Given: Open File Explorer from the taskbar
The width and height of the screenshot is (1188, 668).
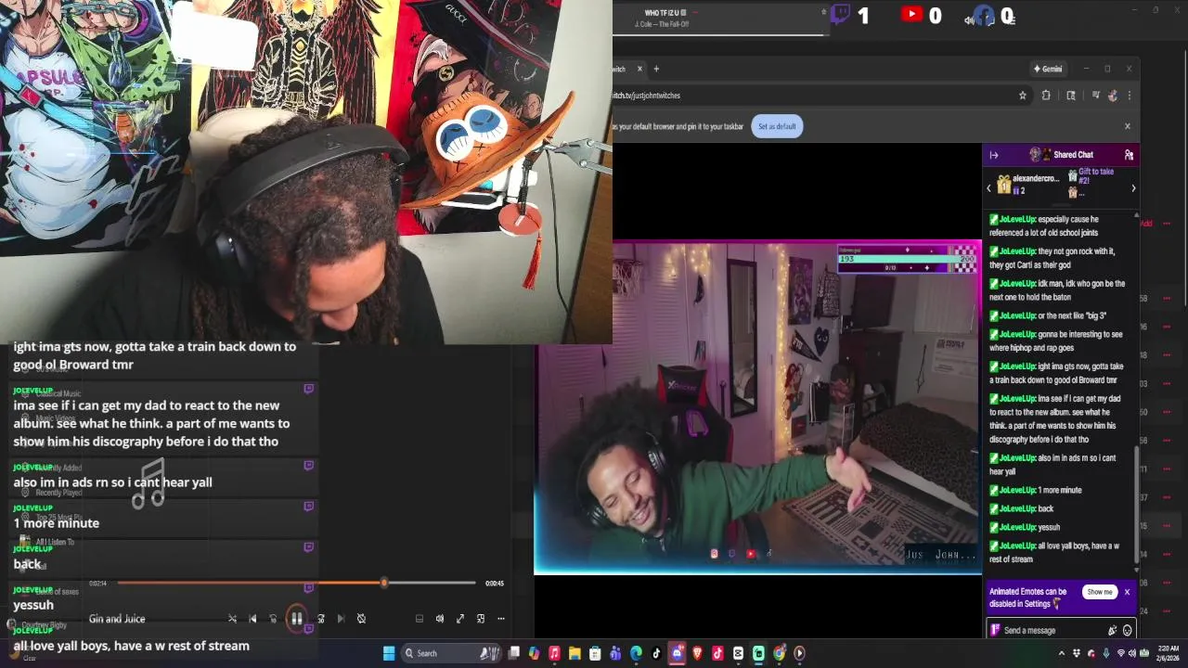Looking at the screenshot, I should [575, 653].
